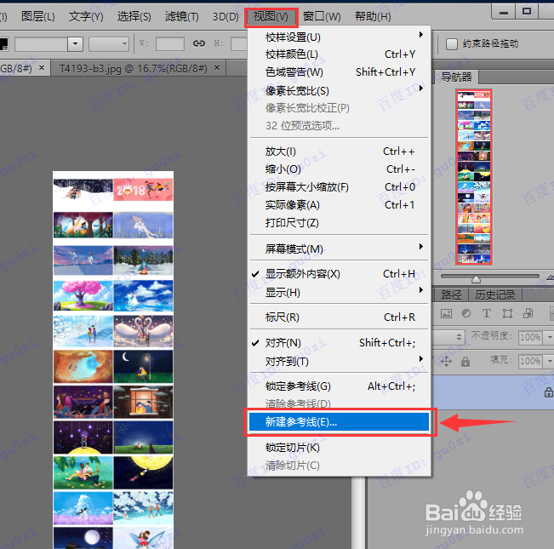Viewport: 554px width, 549px height.
Task: Open the 窗口(W) menu
Action: click(322, 17)
